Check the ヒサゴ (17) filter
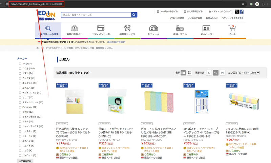 (x=20, y=97)
